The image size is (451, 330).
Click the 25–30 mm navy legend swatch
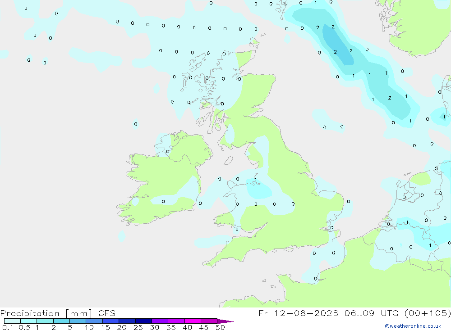click(143, 321)
